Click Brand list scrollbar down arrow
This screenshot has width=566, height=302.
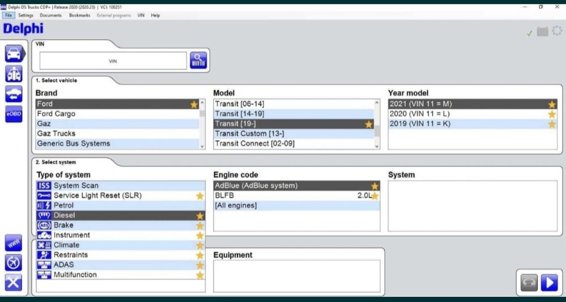pyautogui.click(x=202, y=146)
